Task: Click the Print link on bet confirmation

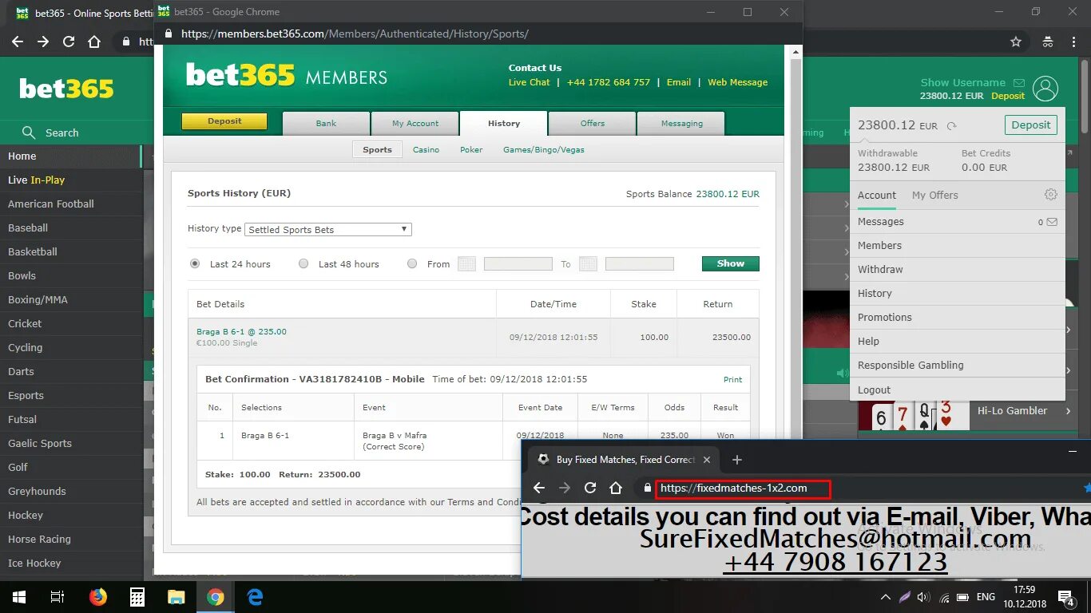Action: (732, 380)
